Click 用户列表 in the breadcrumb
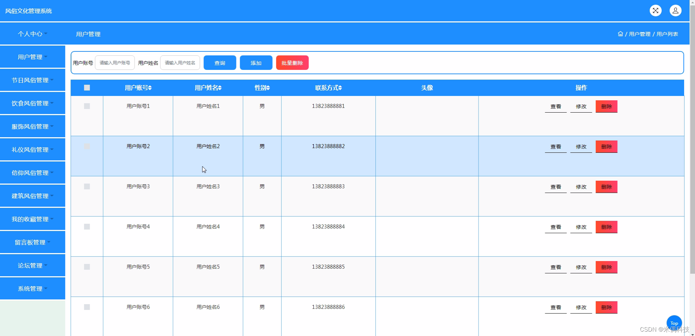Image resolution: width=695 pixels, height=336 pixels. (667, 34)
